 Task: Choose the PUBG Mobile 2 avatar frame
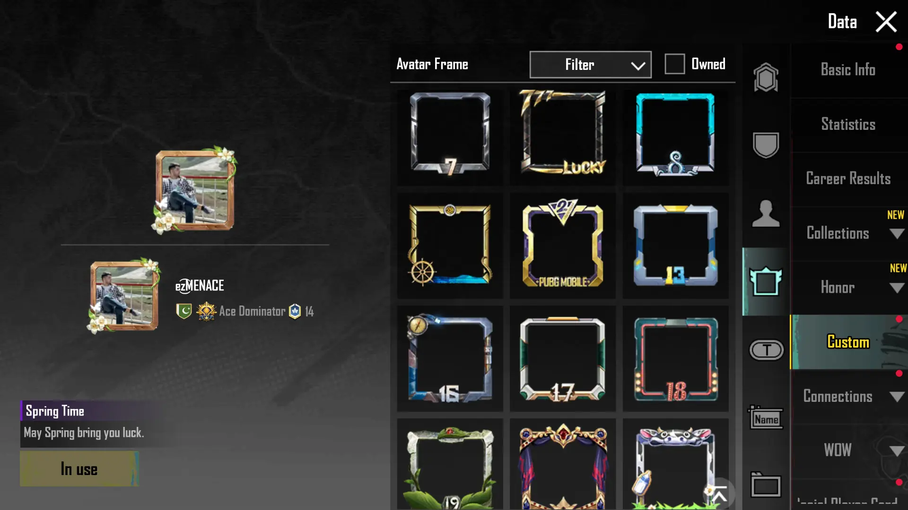pos(563,246)
